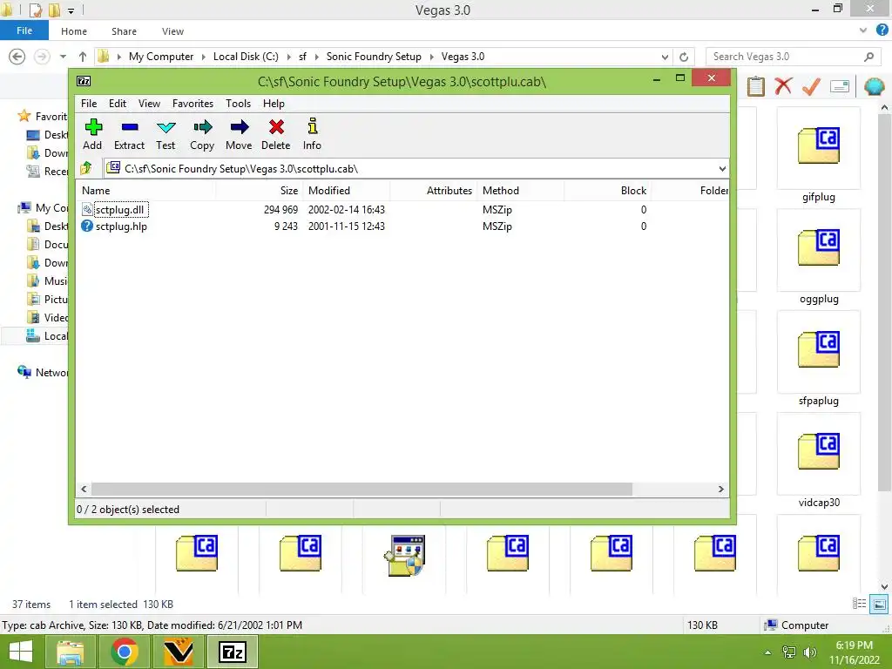Select the Copy tool in 7-Zip
The width and height of the screenshot is (892, 669).
point(202,134)
